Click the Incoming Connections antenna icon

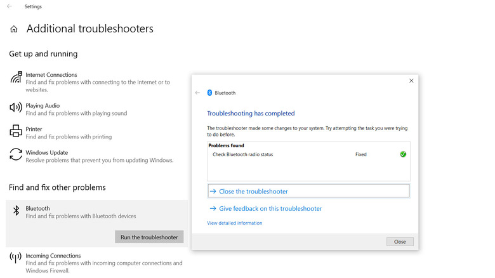(x=16, y=257)
